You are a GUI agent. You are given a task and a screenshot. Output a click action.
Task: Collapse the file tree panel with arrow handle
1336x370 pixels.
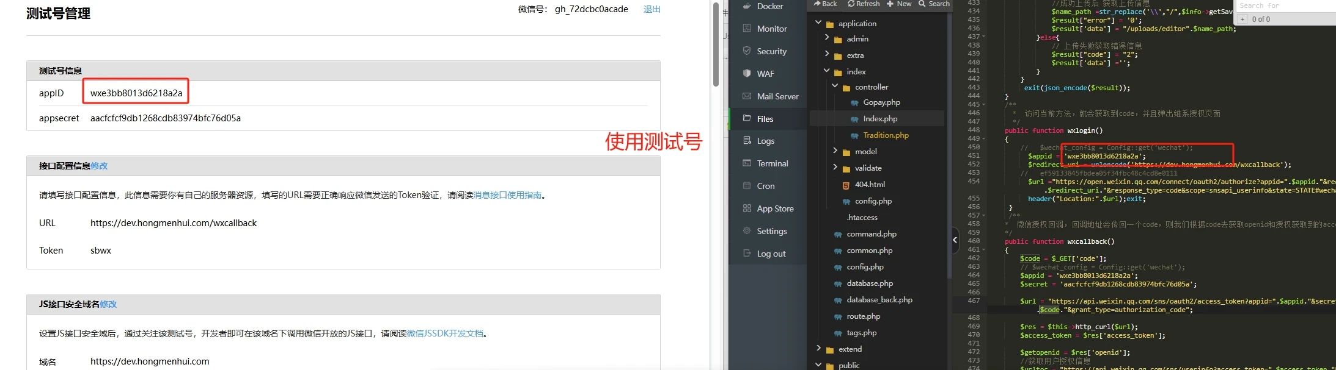coord(955,240)
